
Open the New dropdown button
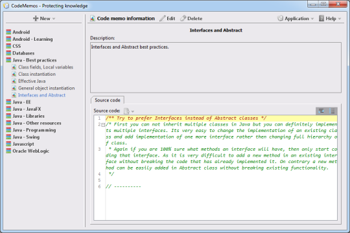pyautogui.click(x=44, y=19)
